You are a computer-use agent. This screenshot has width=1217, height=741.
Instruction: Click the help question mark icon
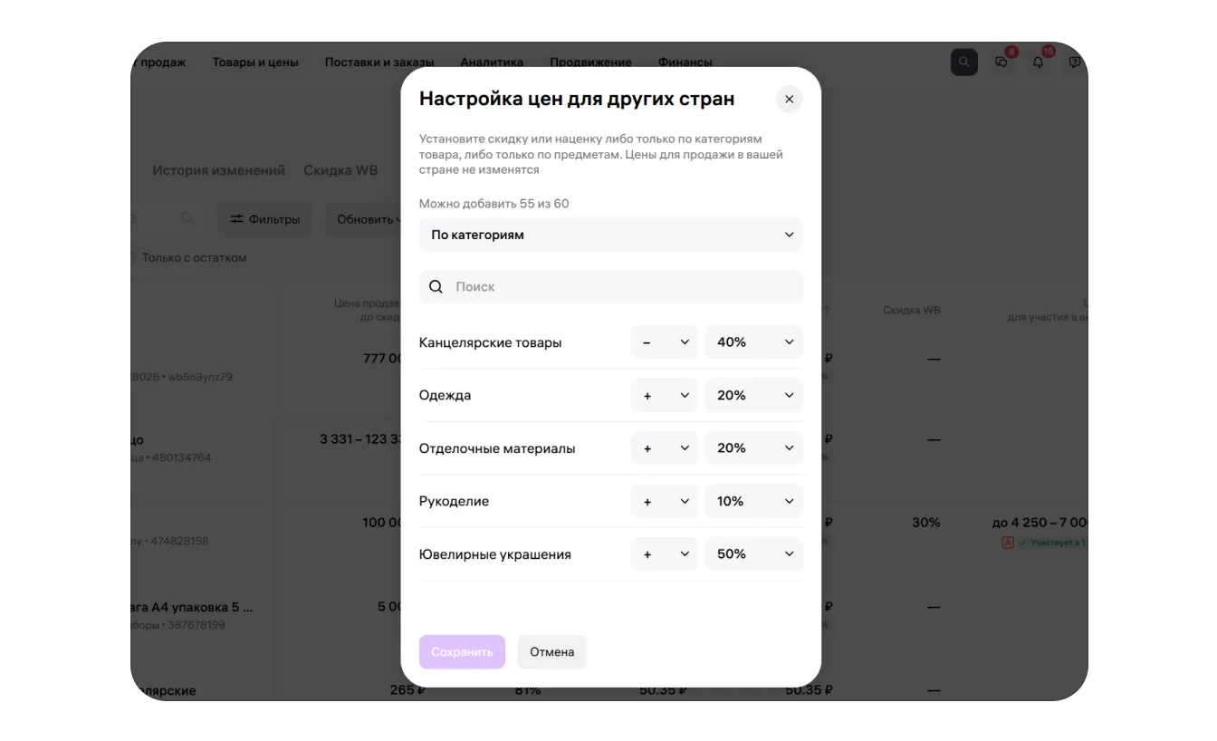point(1075,63)
